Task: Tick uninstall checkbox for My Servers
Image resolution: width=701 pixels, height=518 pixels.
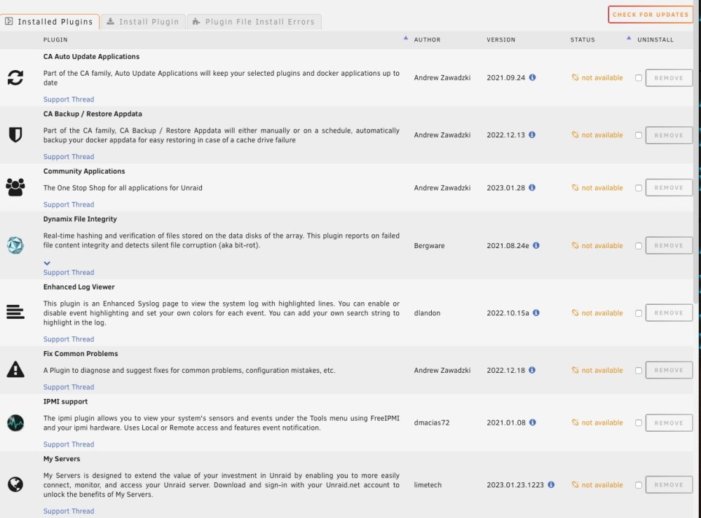Action: [x=639, y=485]
